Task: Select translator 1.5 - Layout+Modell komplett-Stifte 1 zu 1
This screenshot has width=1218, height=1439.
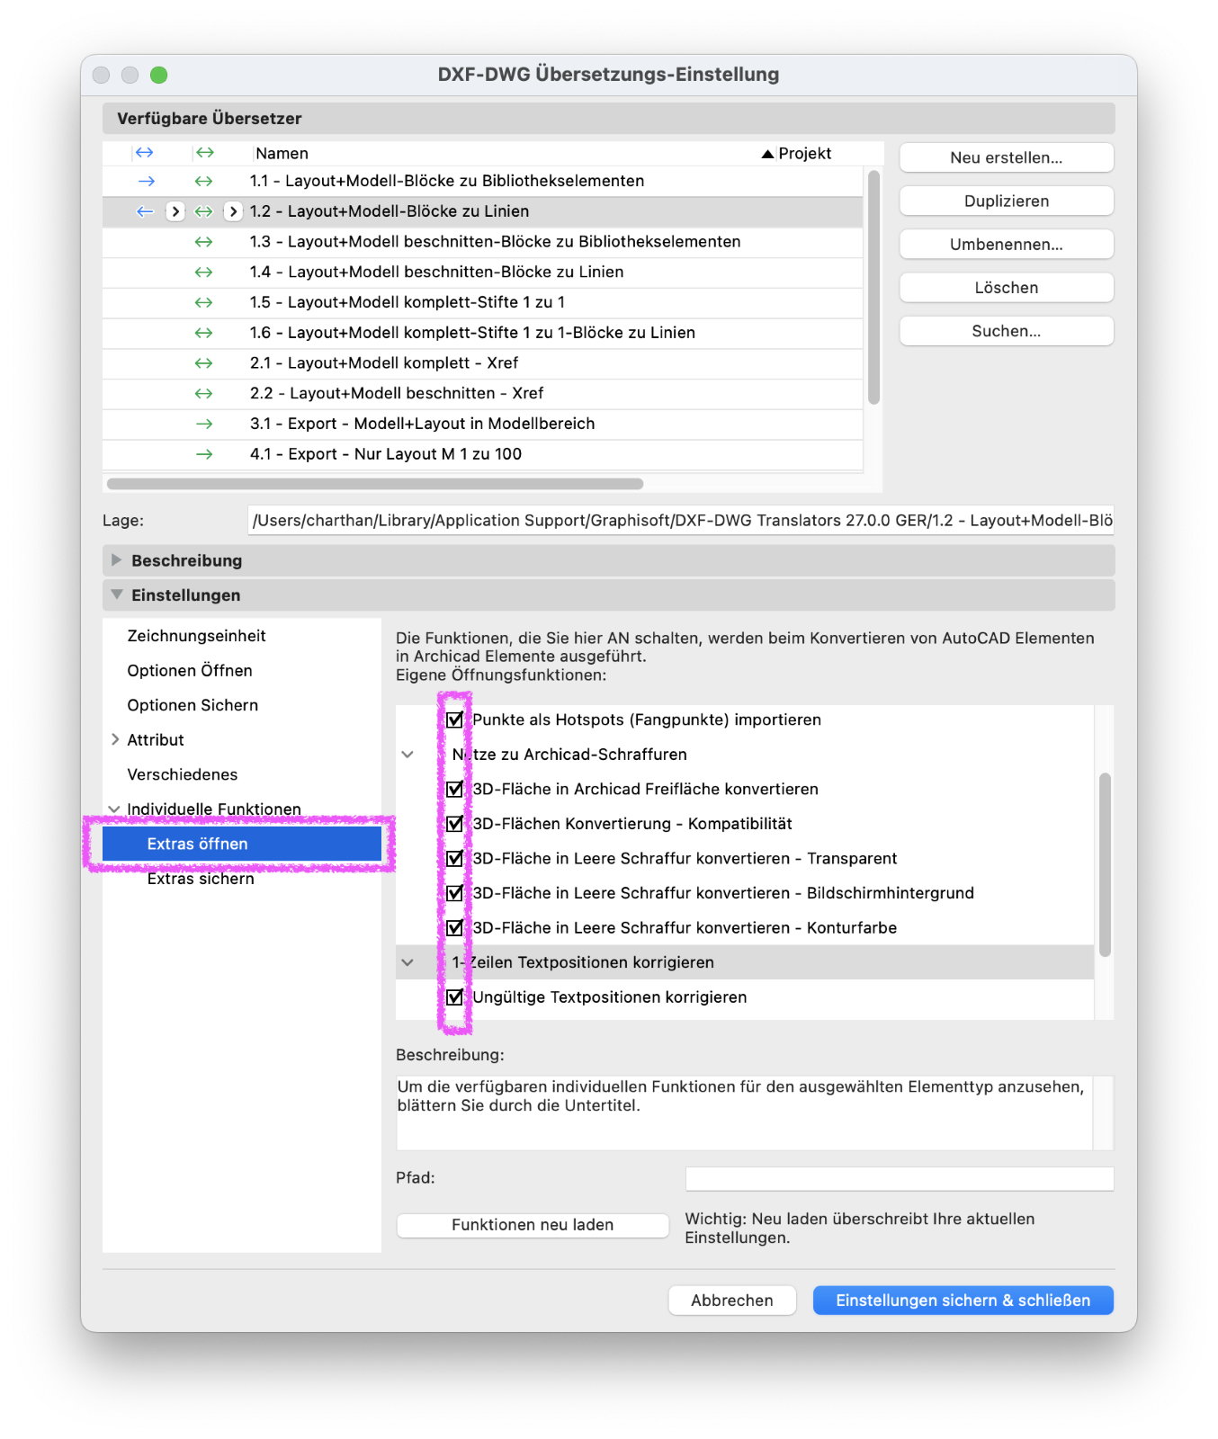Action: point(482,302)
